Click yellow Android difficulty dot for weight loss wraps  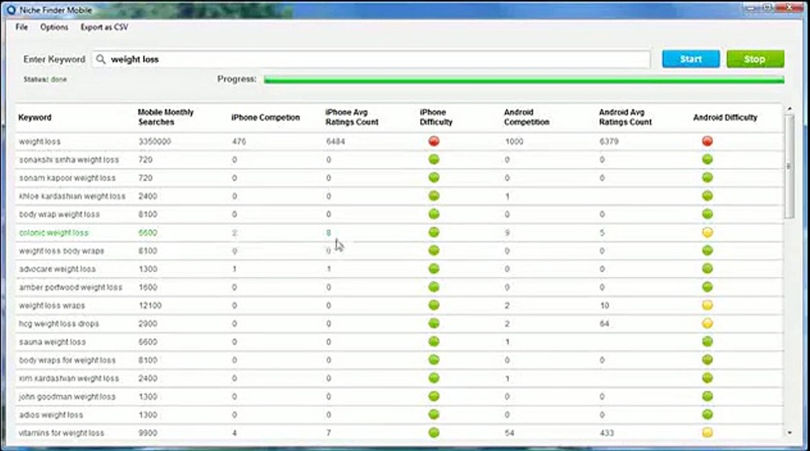707,306
